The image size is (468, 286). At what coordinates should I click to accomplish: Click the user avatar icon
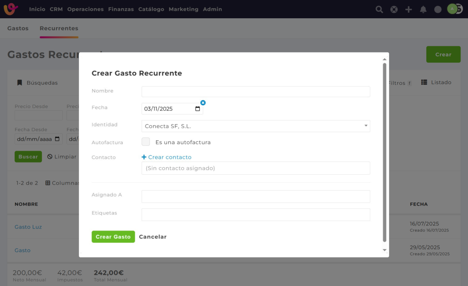(453, 9)
